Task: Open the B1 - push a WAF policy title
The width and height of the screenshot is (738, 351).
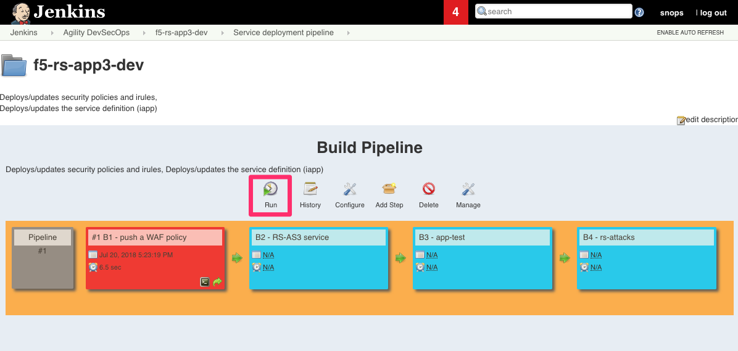Action: [x=139, y=237]
